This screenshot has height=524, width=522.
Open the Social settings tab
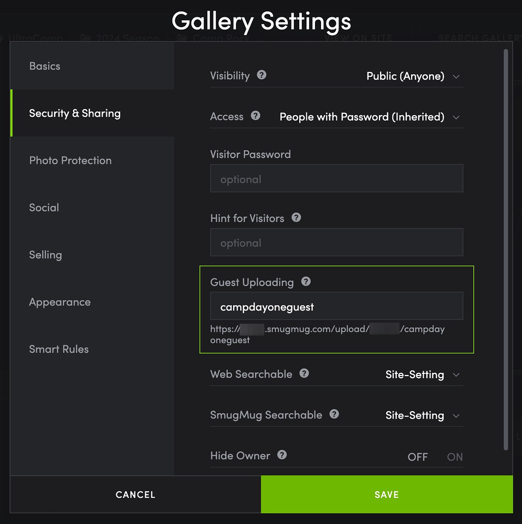[92, 207]
